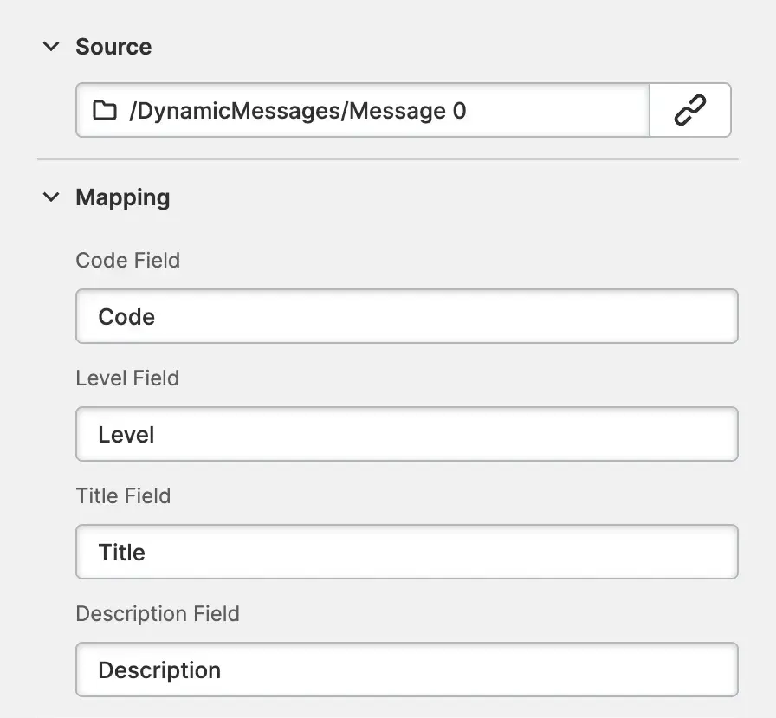This screenshot has width=776, height=718.
Task: Click the Mapping section heading
Action: 123,197
